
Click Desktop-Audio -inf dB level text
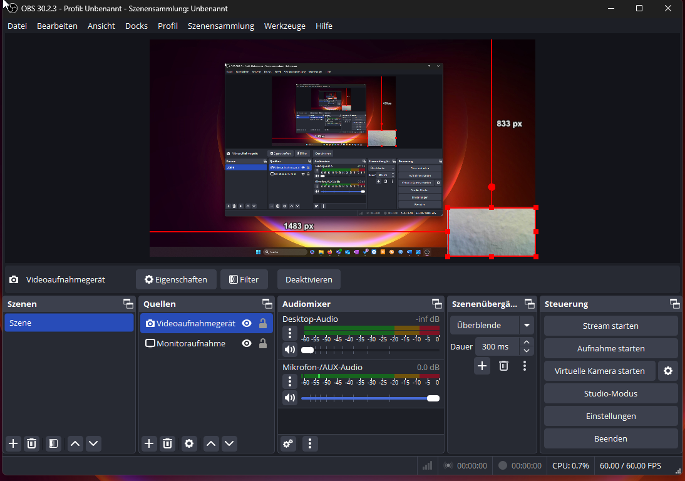point(427,319)
